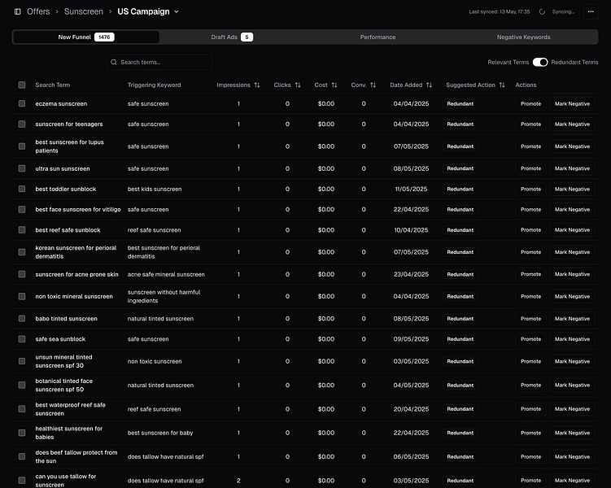Switch to the Performance tab

tap(378, 37)
